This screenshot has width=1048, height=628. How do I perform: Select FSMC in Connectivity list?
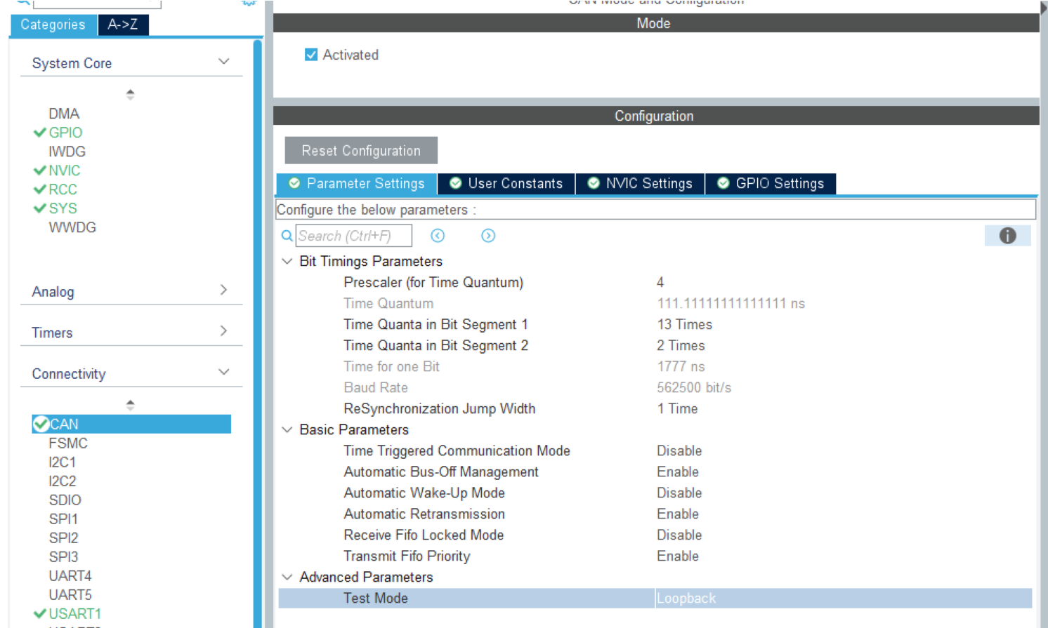click(x=68, y=443)
